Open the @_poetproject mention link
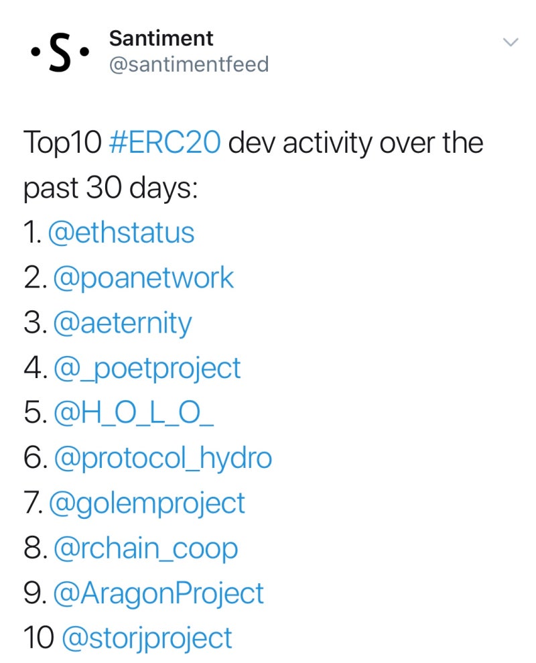 pos(145,368)
